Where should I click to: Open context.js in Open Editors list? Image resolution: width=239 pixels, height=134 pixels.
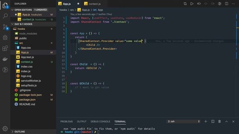coord(33,19)
